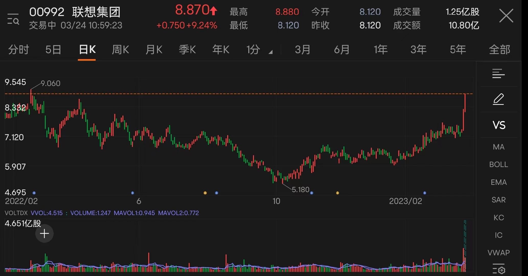Set range to 3月
Screen dimensions: 528x276
pos(303,49)
